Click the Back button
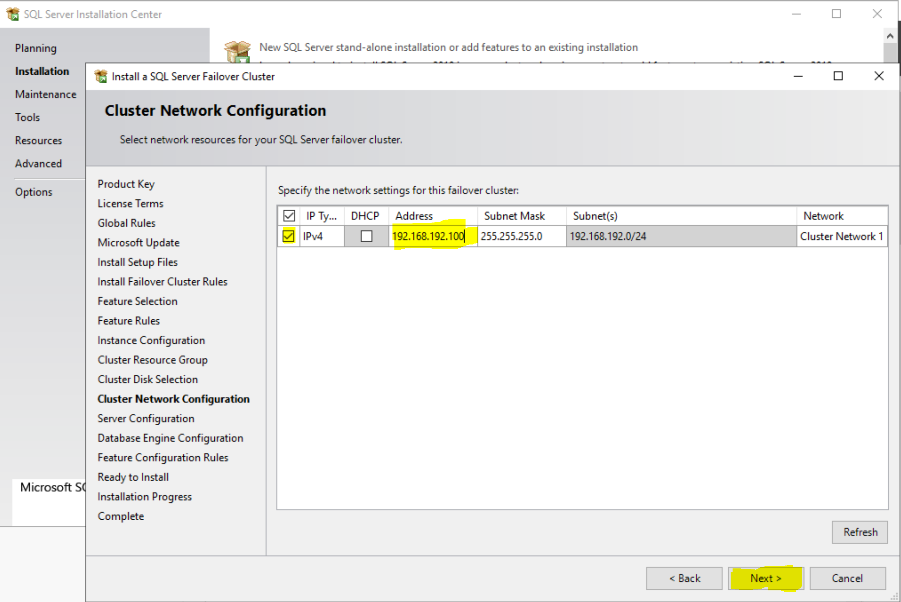Screen dimensions: 901x602 684,578
